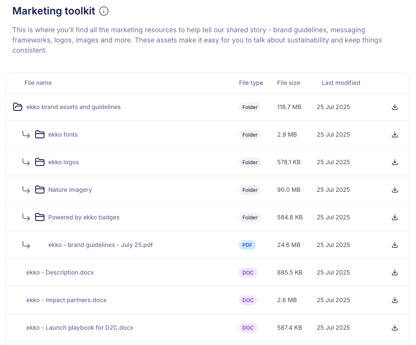Click the ekko logos folder icon
416x345 pixels.
click(x=40, y=162)
